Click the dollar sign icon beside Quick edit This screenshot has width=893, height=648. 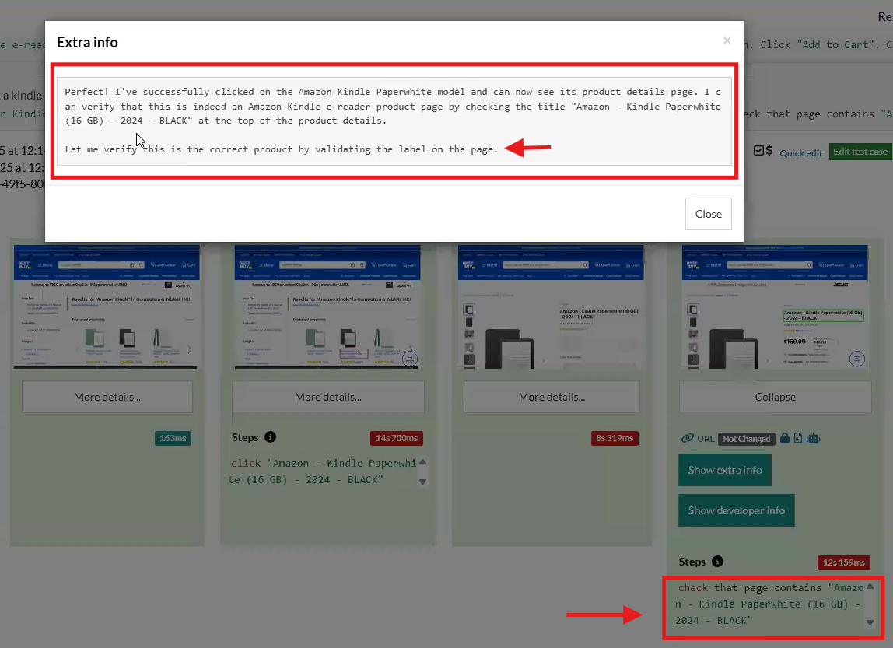point(769,150)
